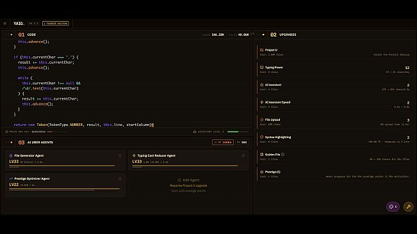Open the hamburger menu beside YAIG
Viewport: 417px width, 234px height.
tap(4, 24)
